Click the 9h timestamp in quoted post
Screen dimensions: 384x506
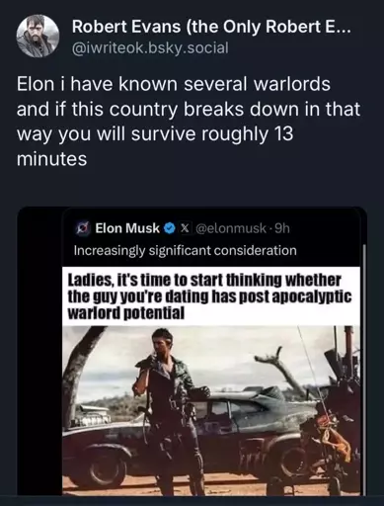(x=282, y=228)
